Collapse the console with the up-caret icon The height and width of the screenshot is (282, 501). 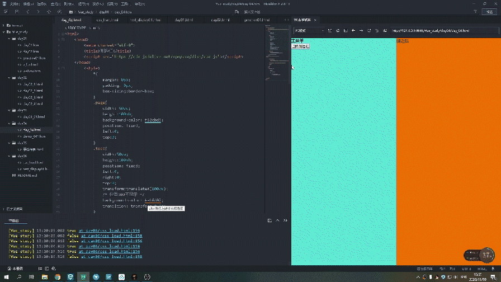tap(278, 220)
